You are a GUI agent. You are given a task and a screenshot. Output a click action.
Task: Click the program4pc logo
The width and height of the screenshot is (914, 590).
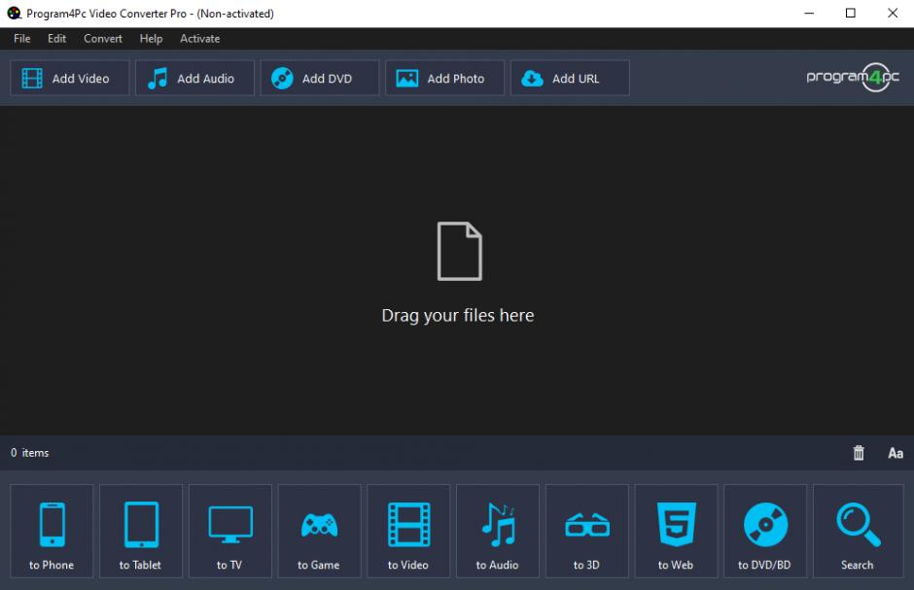[x=853, y=77]
